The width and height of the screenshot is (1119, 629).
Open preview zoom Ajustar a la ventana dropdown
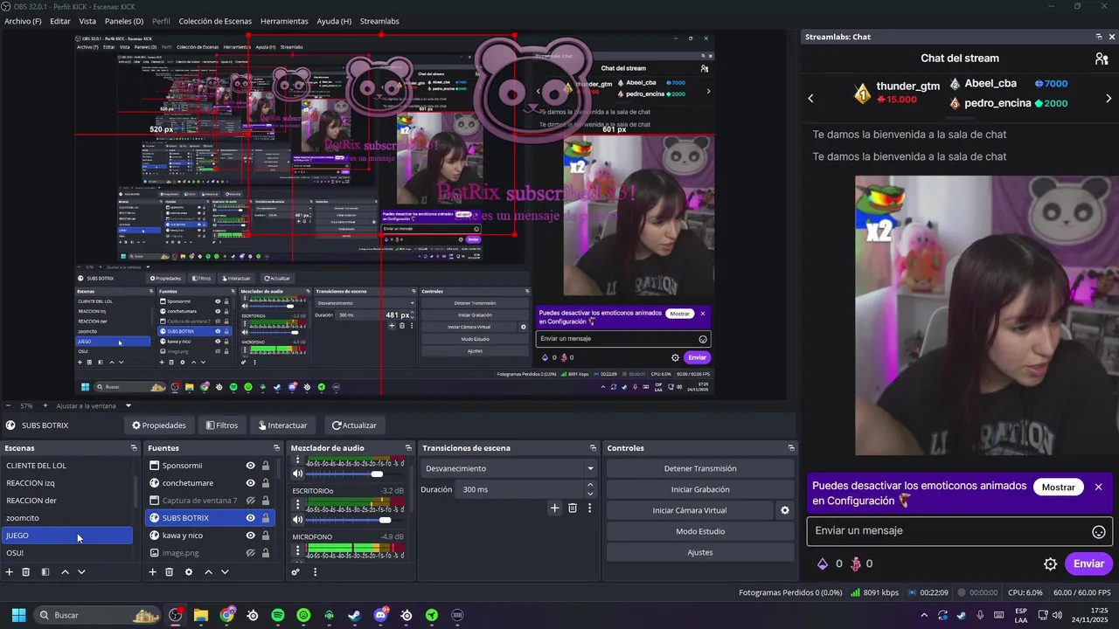128,405
